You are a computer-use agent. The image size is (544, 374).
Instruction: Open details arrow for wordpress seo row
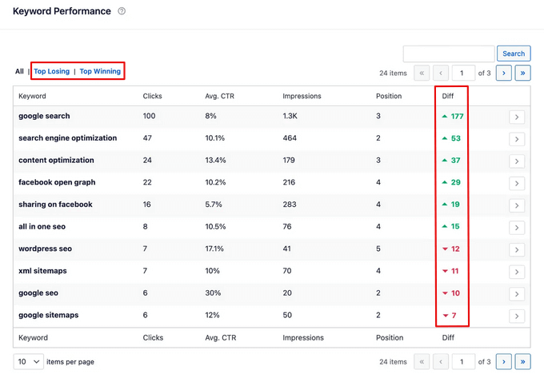click(x=517, y=250)
